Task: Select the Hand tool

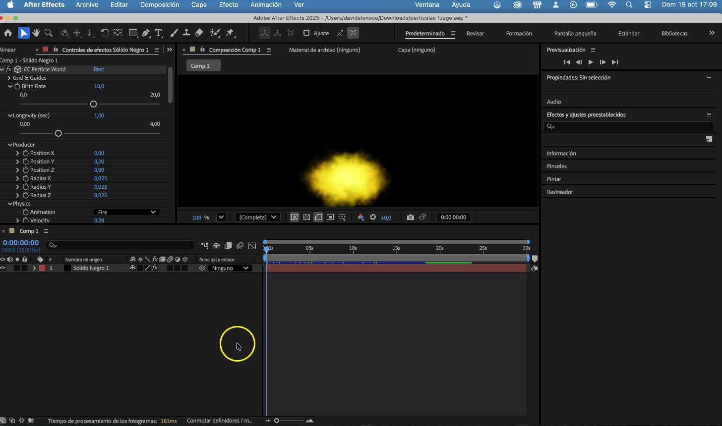Action: click(x=36, y=33)
